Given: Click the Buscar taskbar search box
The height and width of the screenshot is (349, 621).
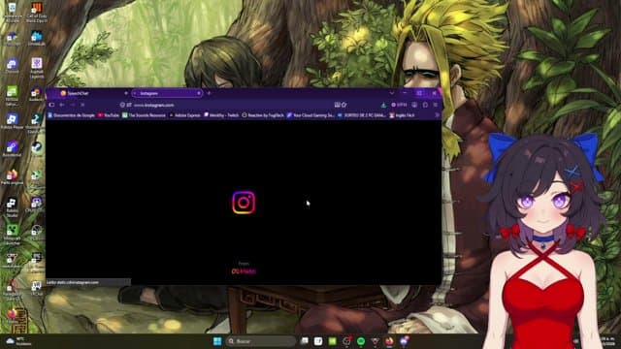Looking at the screenshot, I should [x=261, y=341].
